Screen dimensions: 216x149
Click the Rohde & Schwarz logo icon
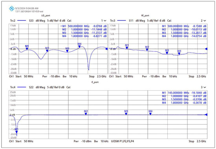click(x=11, y=9)
